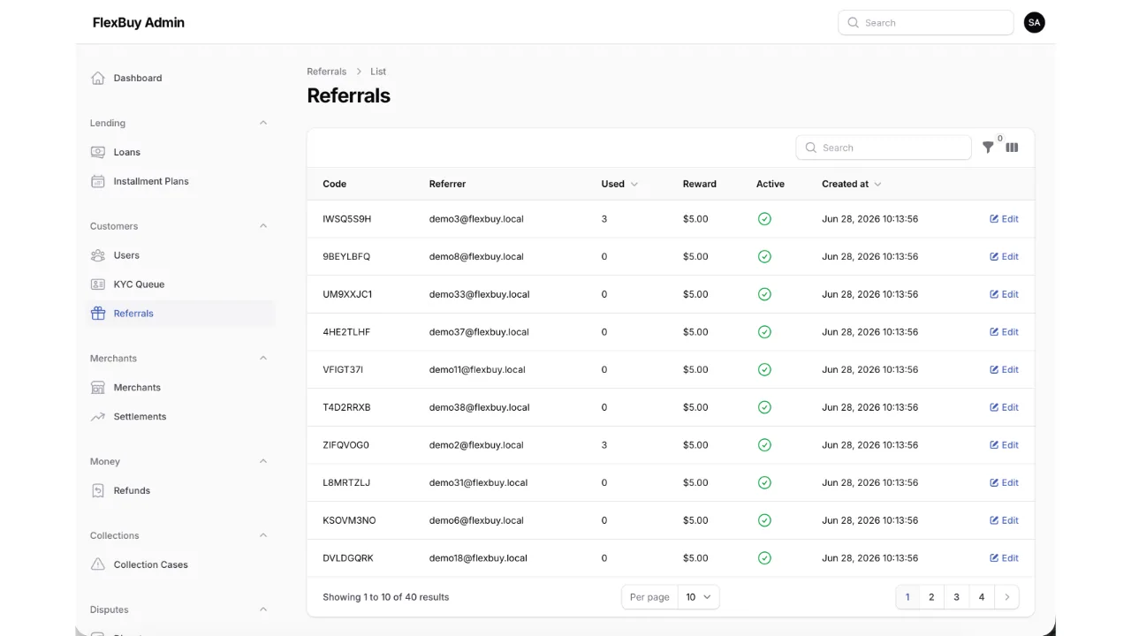Viewport: 1131px width, 636px height.
Task: Focus the global search field in the header
Action: coord(925,23)
